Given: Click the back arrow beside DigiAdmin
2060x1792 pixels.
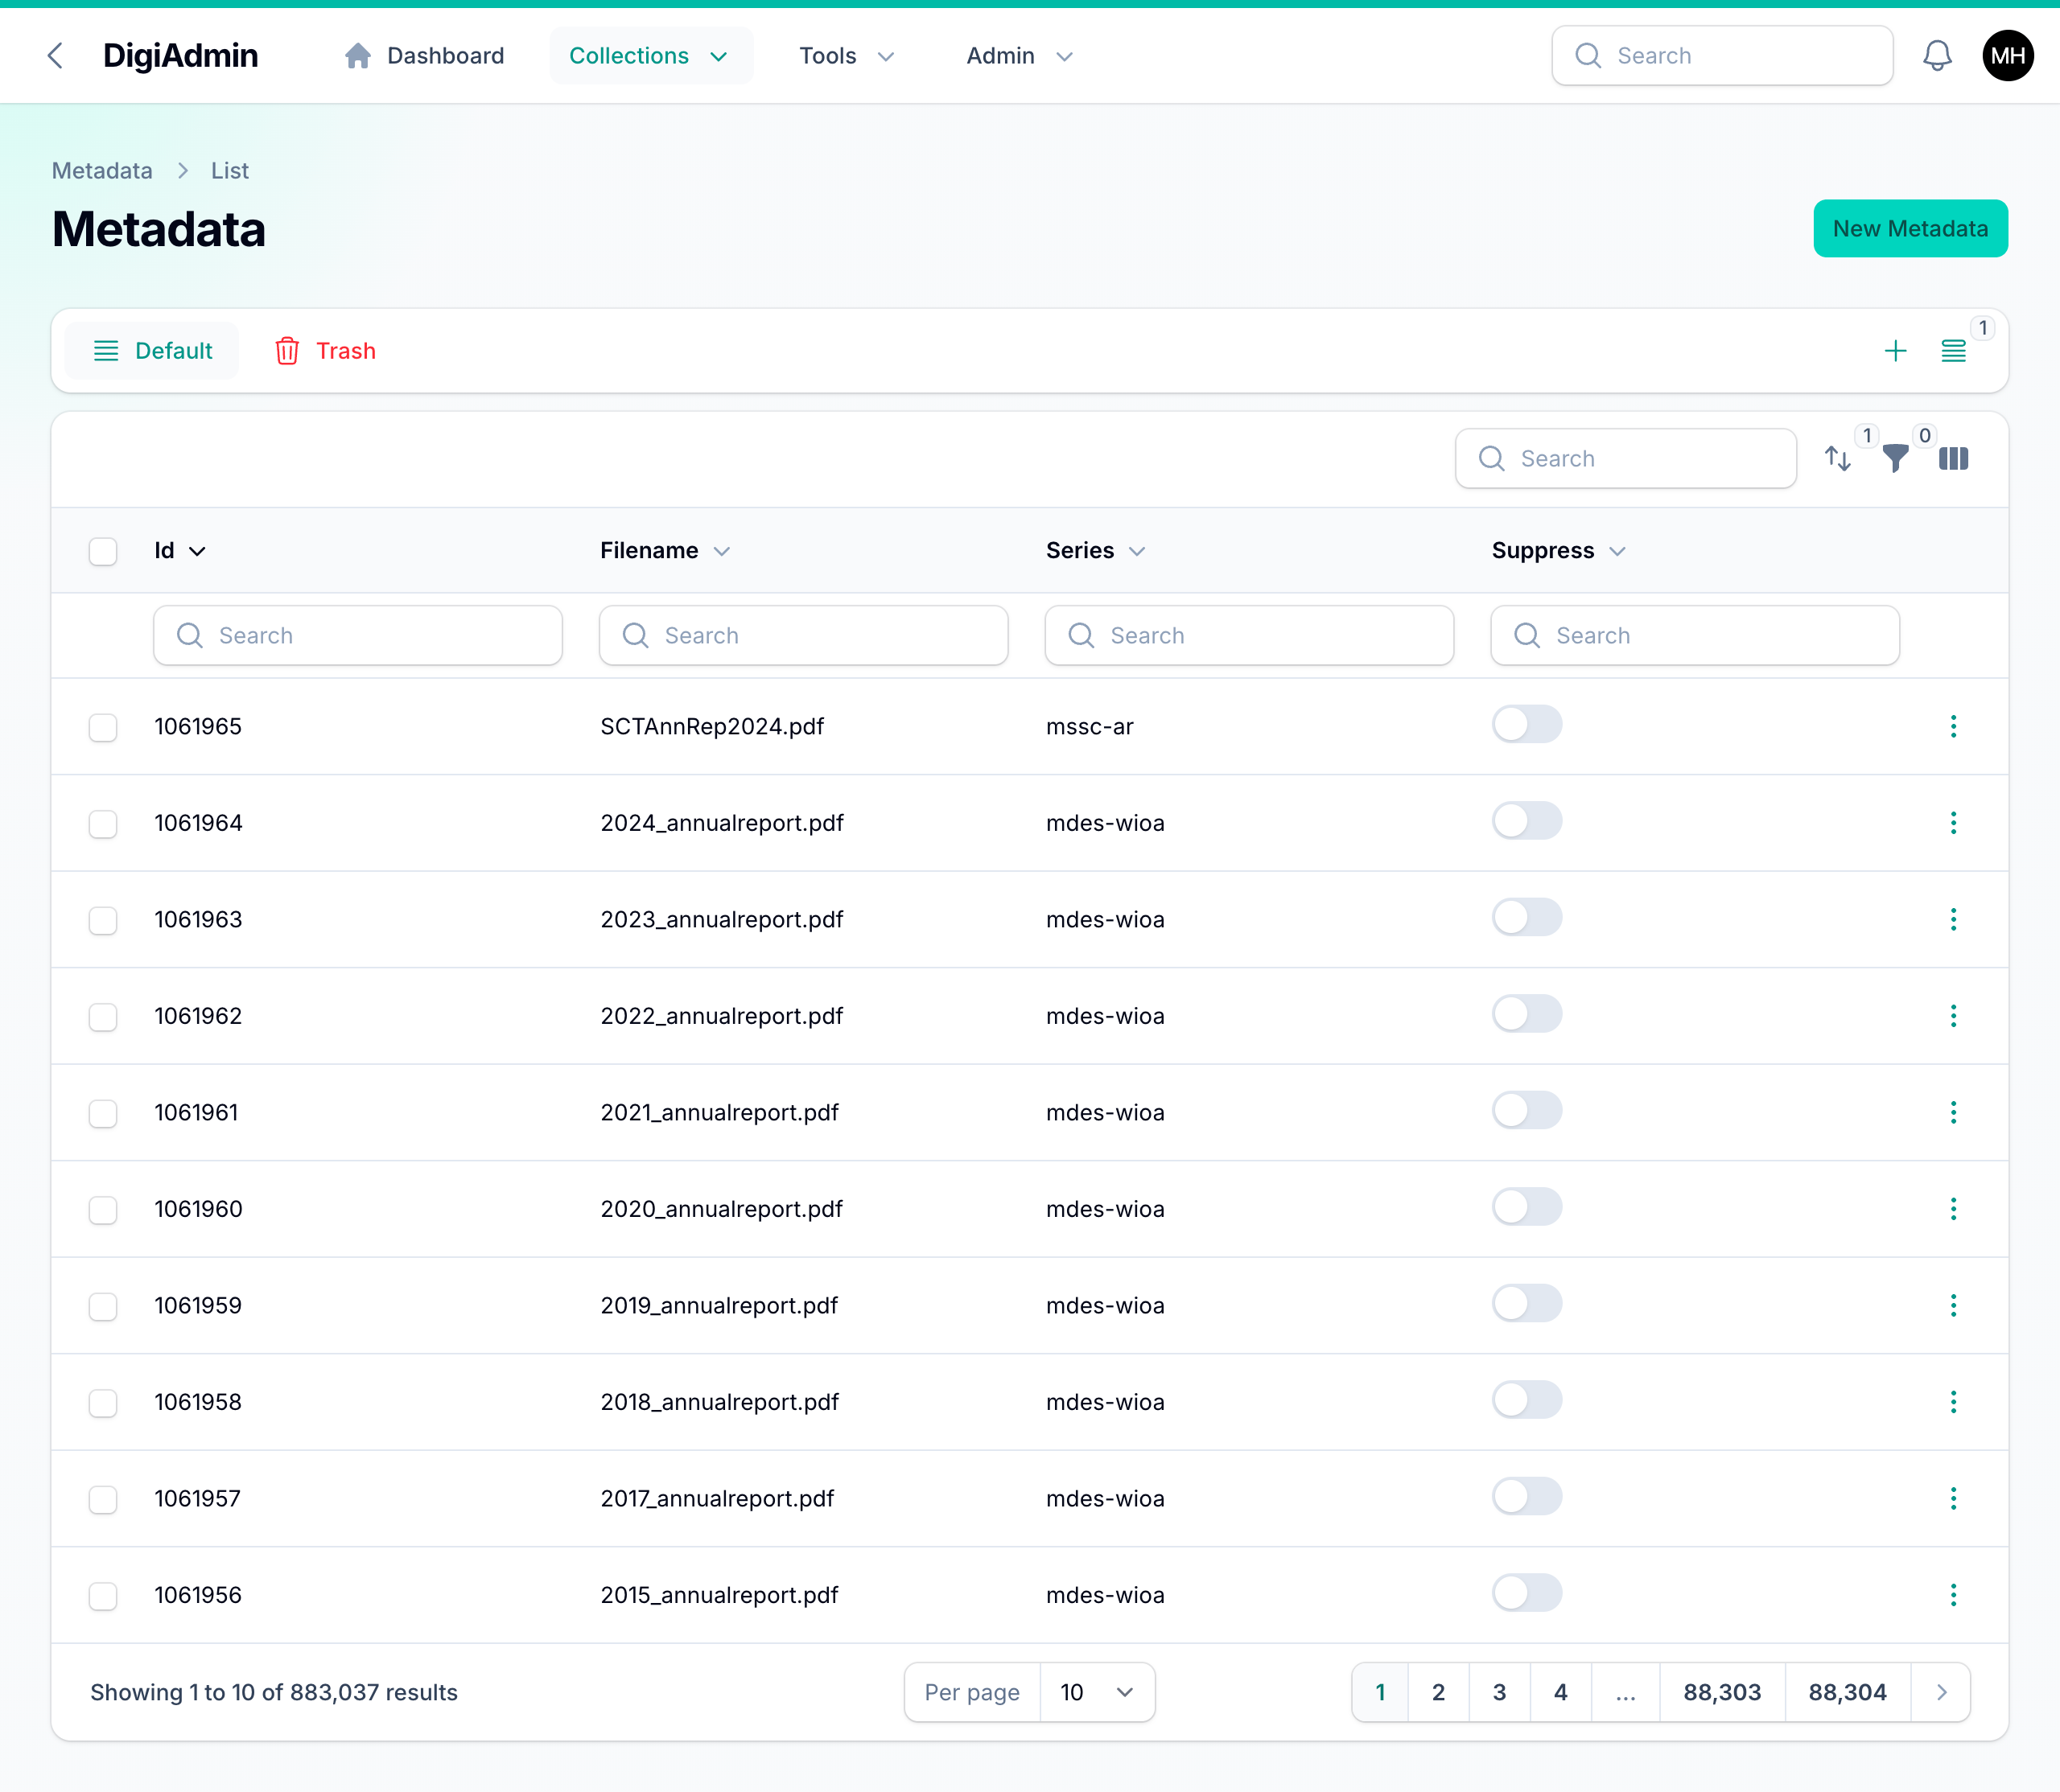Looking at the screenshot, I should (55, 56).
